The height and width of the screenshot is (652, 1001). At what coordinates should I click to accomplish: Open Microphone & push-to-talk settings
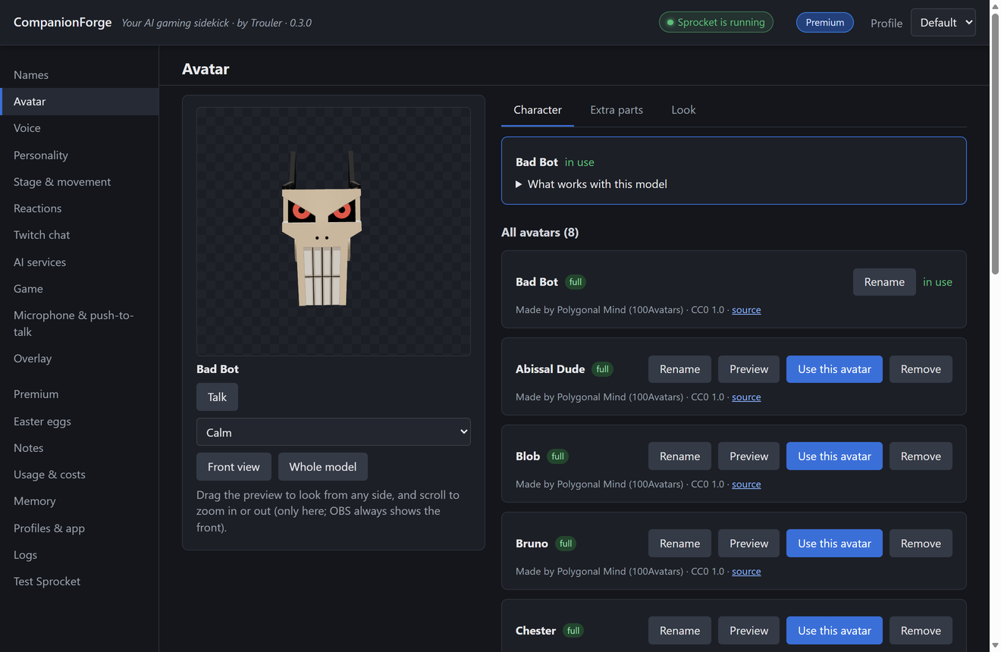click(80, 324)
